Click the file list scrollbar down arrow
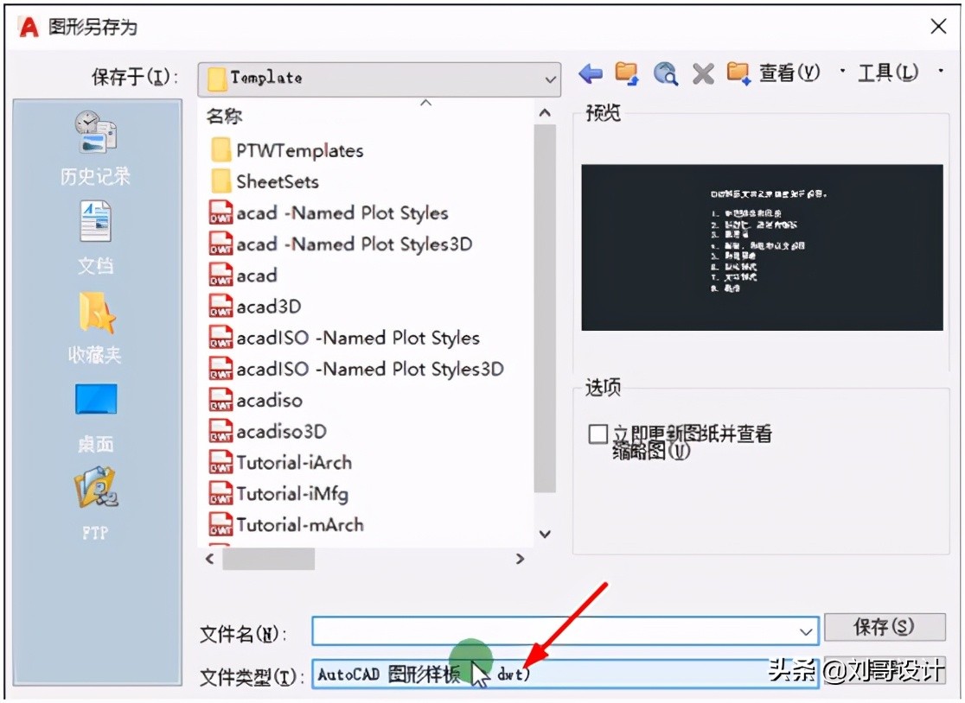The height and width of the screenshot is (703, 965). click(545, 534)
